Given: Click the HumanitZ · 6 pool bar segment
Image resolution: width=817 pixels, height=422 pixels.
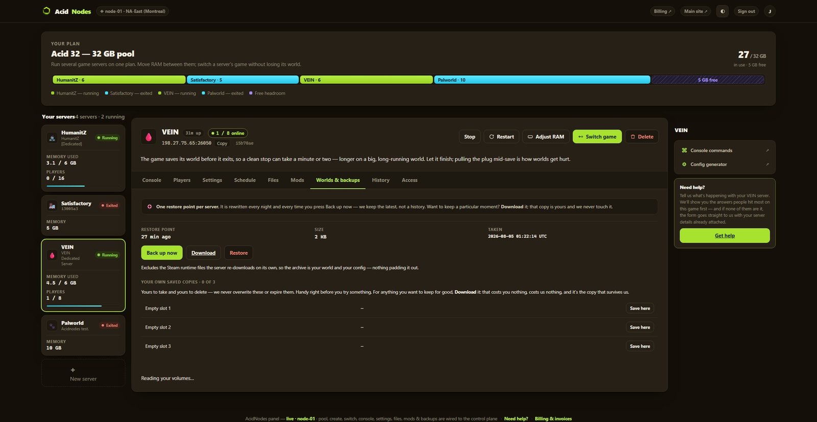Looking at the screenshot, I should point(119,80).
